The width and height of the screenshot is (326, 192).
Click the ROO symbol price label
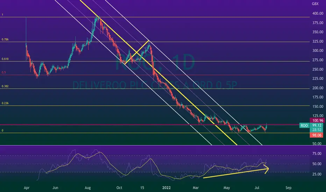click(x=304, y=125)
